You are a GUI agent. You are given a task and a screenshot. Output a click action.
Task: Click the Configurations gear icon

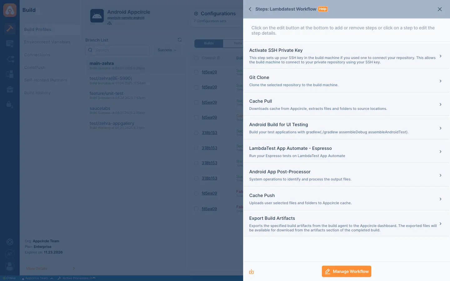pos(196,14)
